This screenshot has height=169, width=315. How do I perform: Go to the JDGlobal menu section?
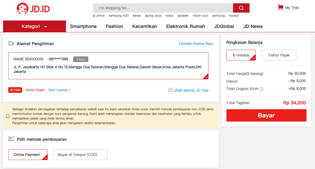coord(224,26)
